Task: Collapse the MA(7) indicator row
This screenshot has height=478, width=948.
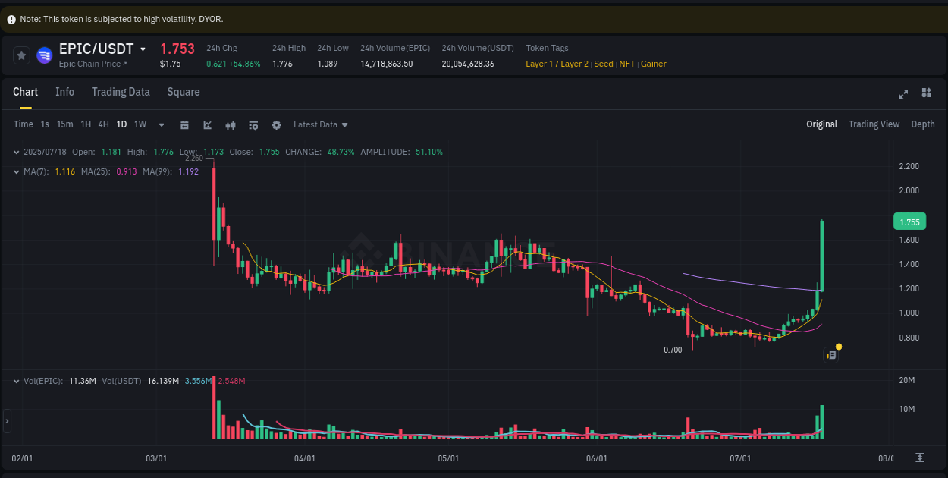Action: (16, 171)
